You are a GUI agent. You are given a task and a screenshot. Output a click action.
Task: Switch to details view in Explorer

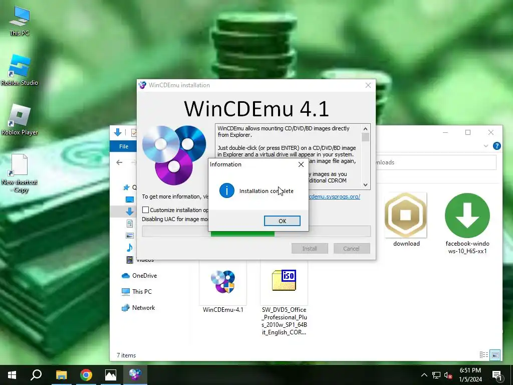coord(484,354)
